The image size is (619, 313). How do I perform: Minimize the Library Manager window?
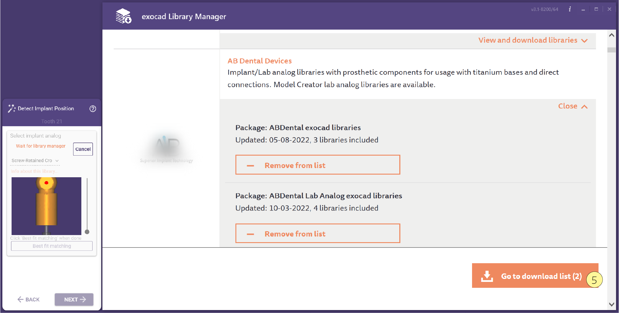583,9
